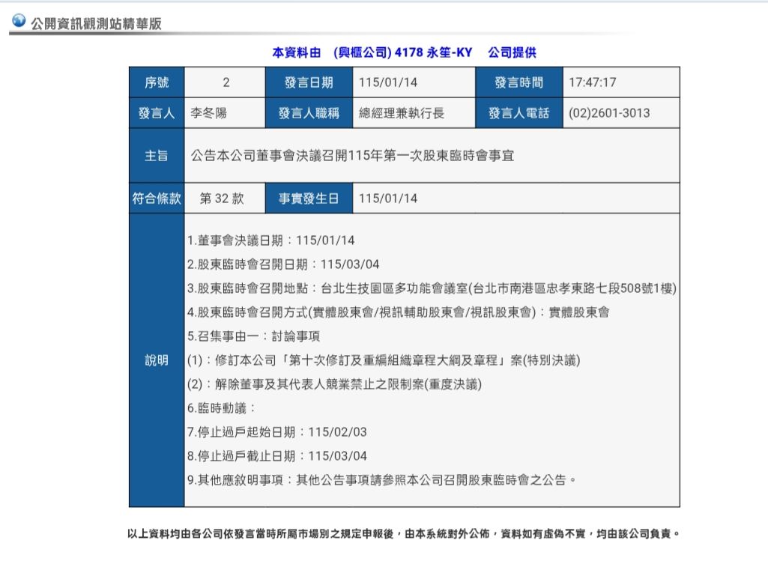Select line 8.停止過戶截止日期：115/03/04
Screen dimensions: 768x588
click(276, 456)
